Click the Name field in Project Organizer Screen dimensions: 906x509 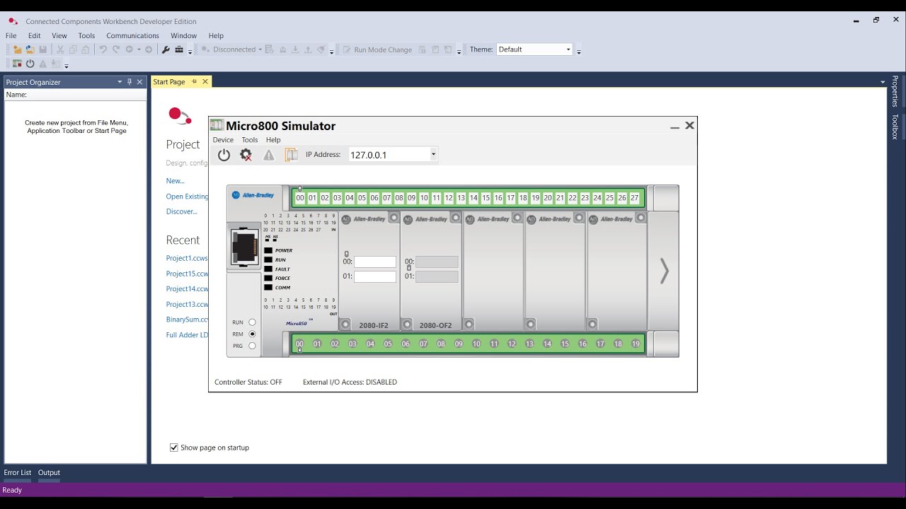pos(76,95)
